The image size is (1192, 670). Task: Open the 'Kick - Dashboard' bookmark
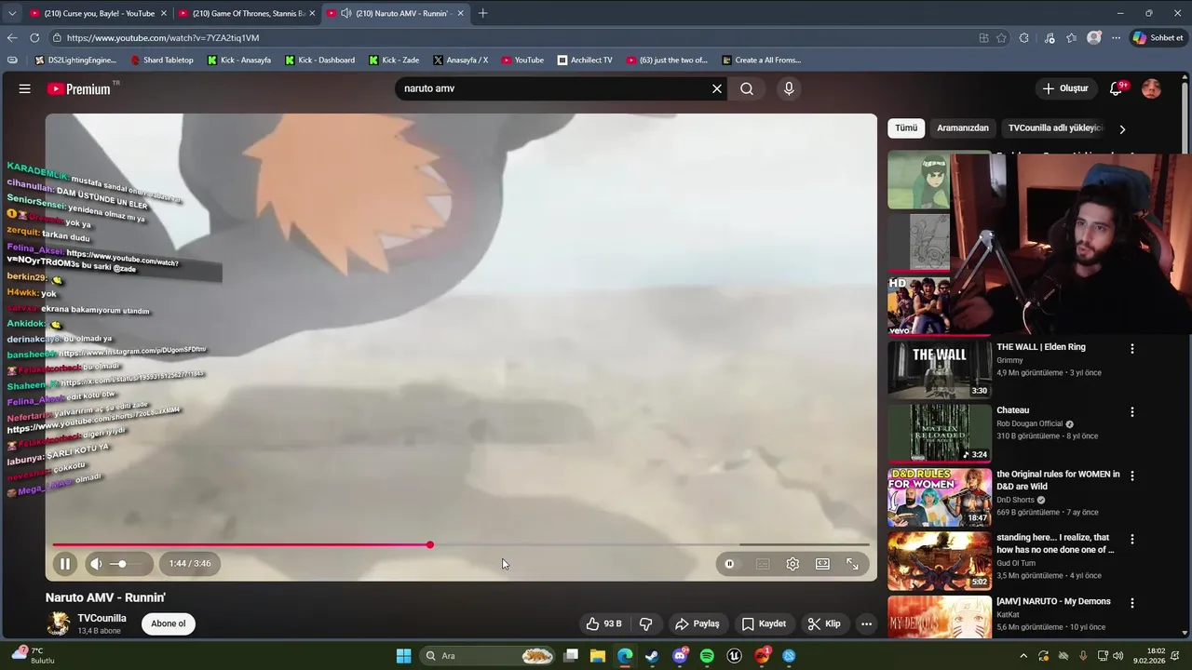[319, 60]
